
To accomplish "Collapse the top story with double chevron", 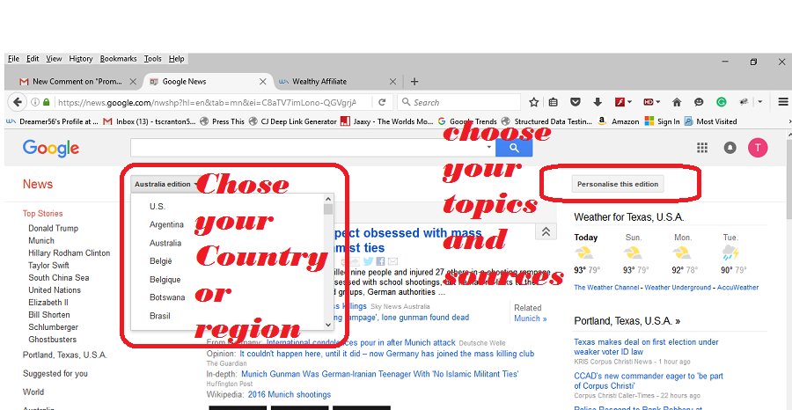I will click(x=546, y=231).
